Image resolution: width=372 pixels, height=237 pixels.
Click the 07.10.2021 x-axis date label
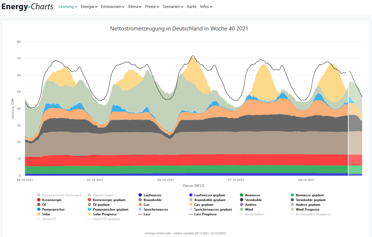point(236,180)
